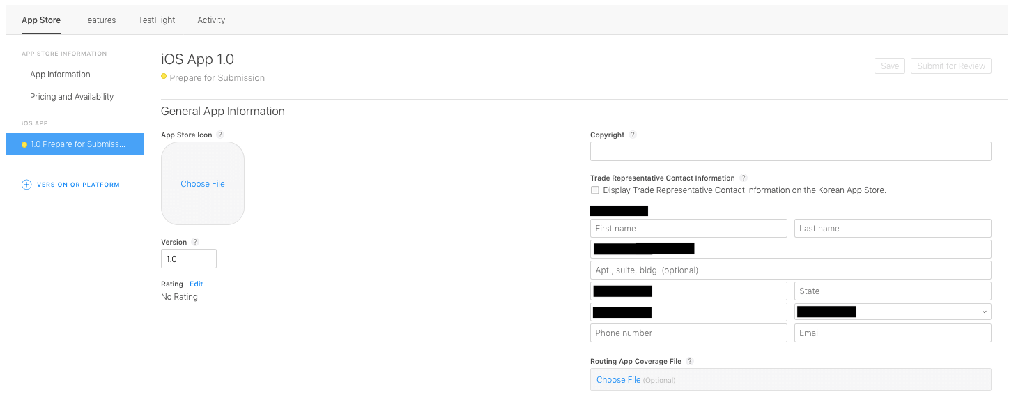The height and width of the screenshot is (405, 1009).
Task: Click the Copyright text field
Action: (x=790, y=151)
